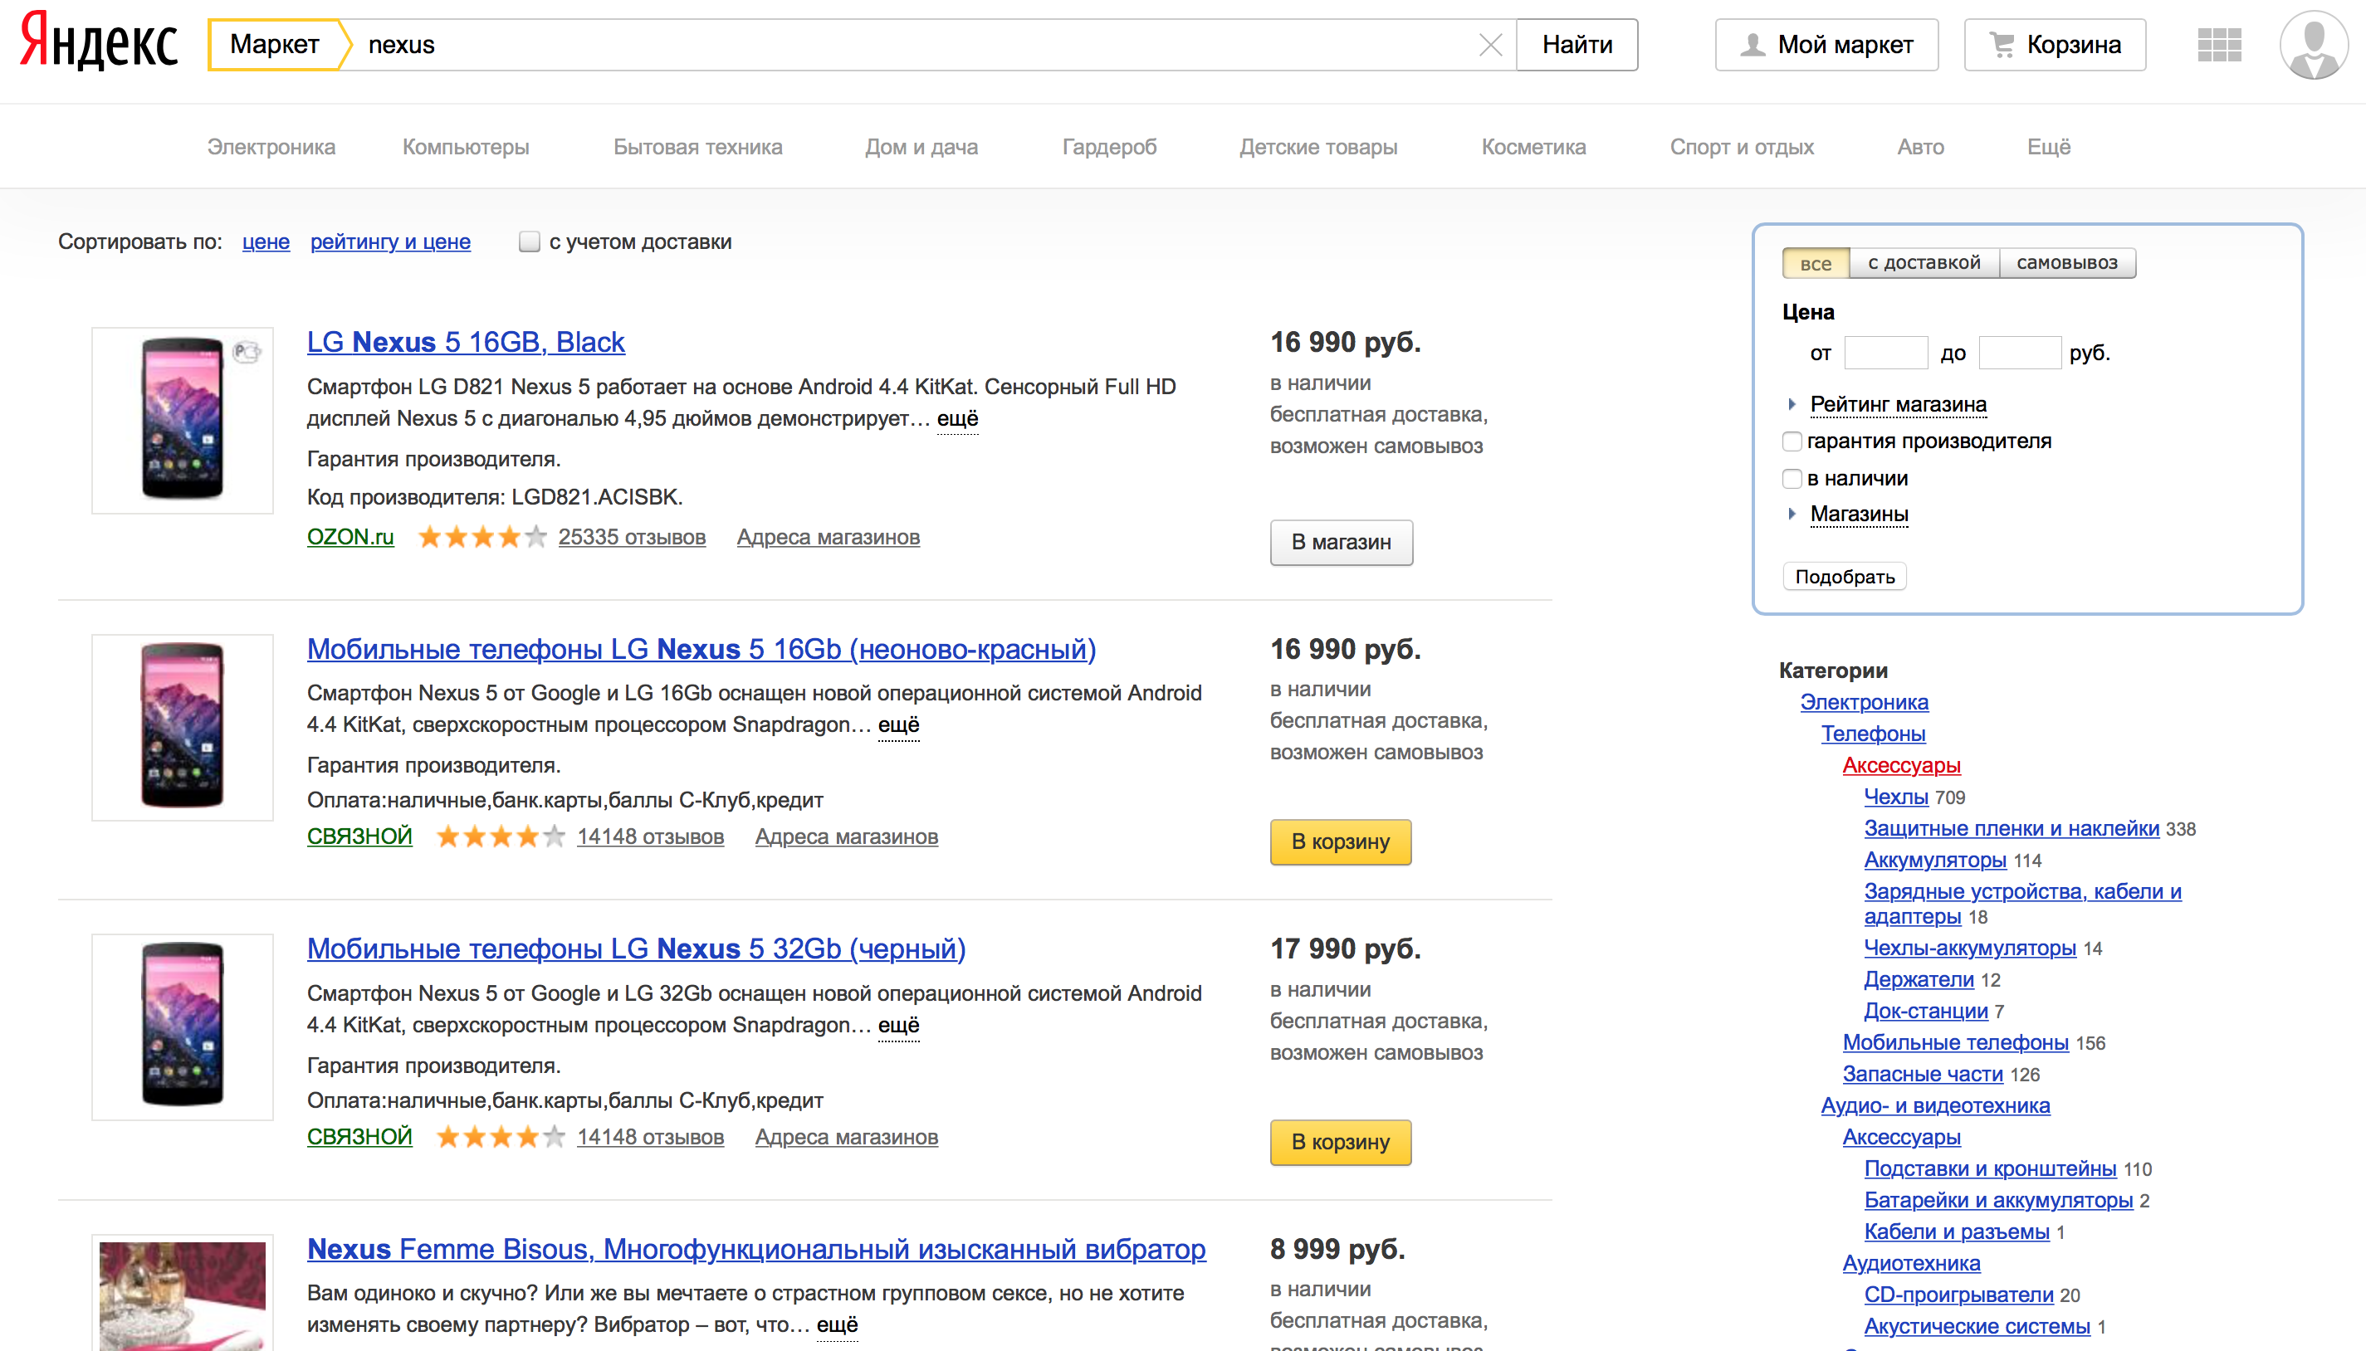2366x1351 pixels.
Task: Open СВЯЗНОЙ shop for 32Gb phone
Action: coord(359,1137)
